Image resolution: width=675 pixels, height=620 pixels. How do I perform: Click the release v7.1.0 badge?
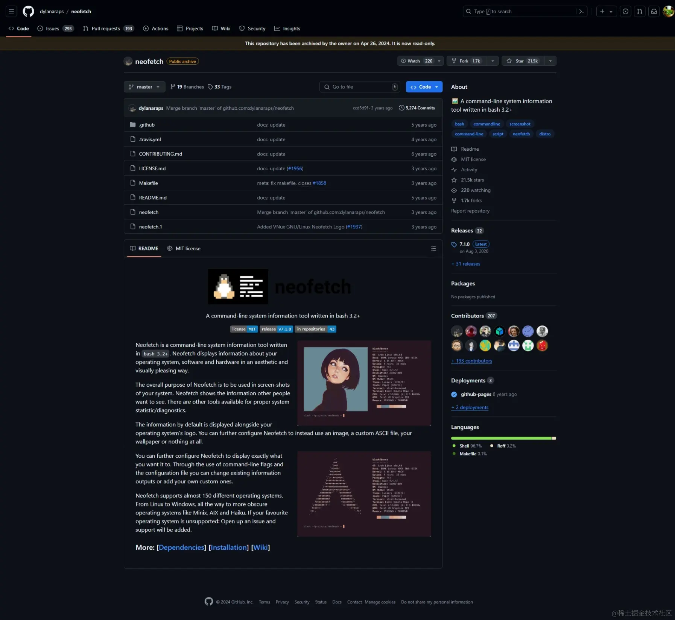coord(277,329)
